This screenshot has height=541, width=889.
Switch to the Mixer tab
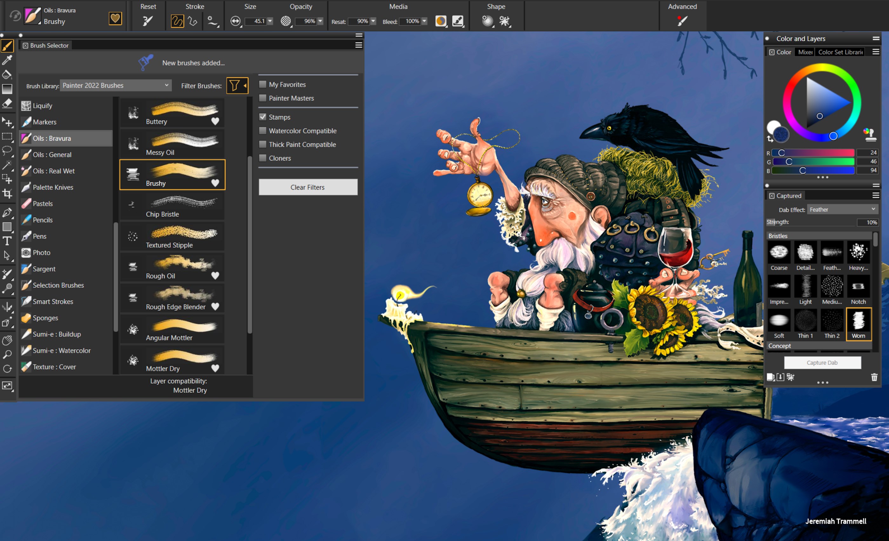tap(805, 52)
